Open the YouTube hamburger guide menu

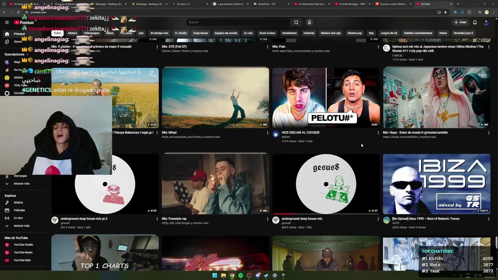7,23
